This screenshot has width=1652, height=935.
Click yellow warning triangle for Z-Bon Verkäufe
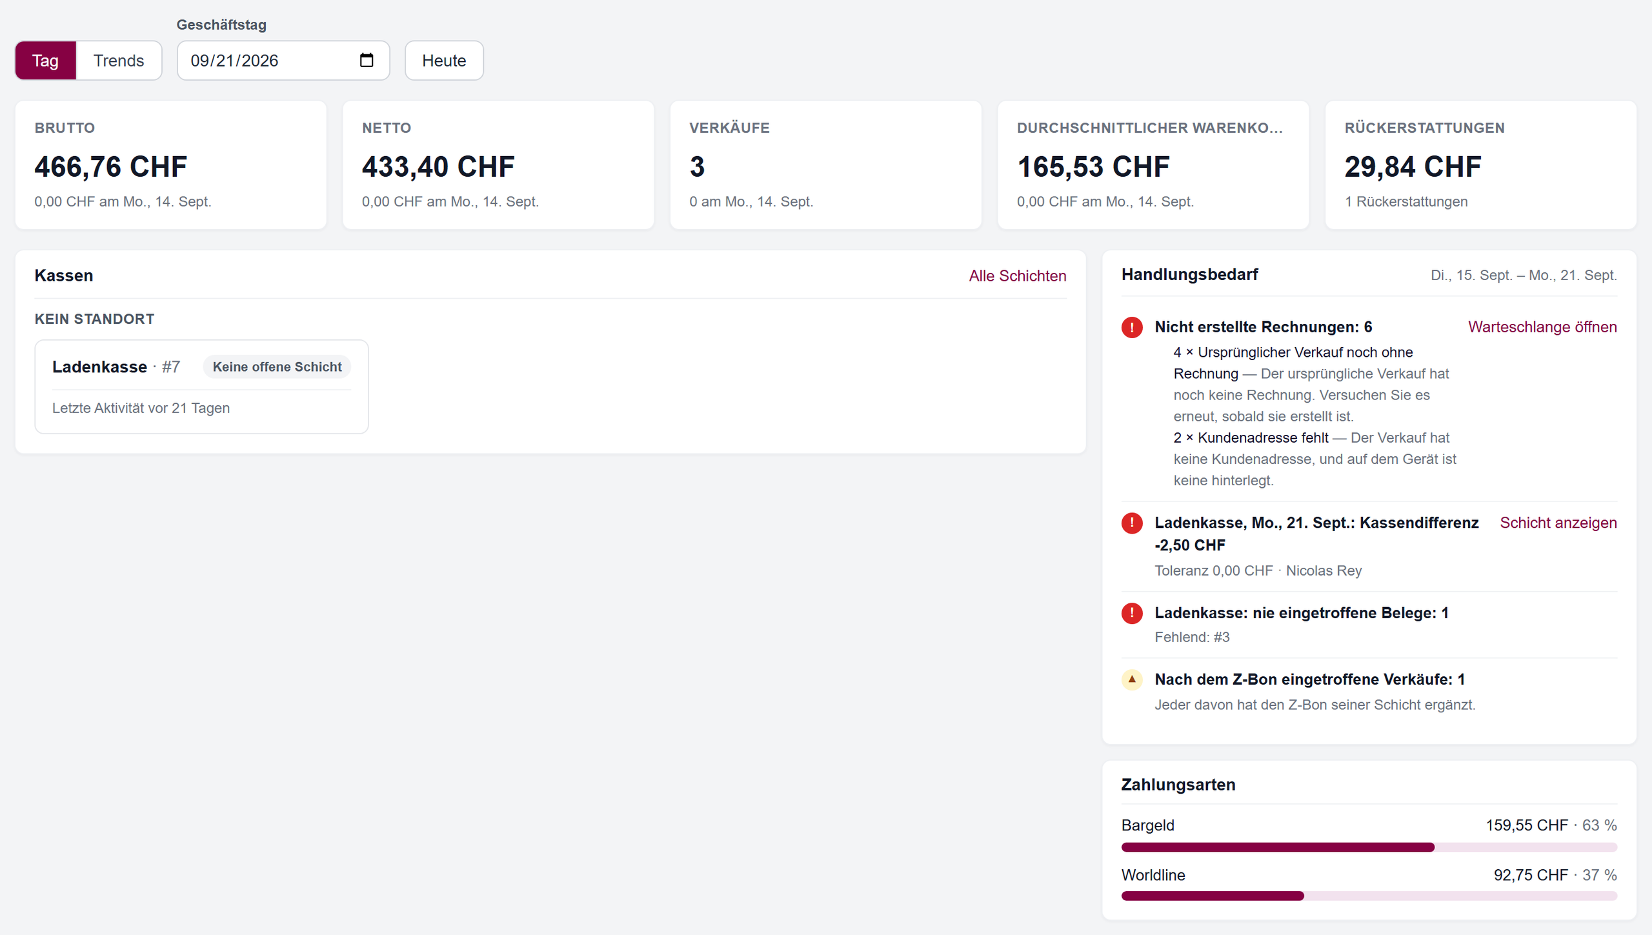click(1132, 679)
